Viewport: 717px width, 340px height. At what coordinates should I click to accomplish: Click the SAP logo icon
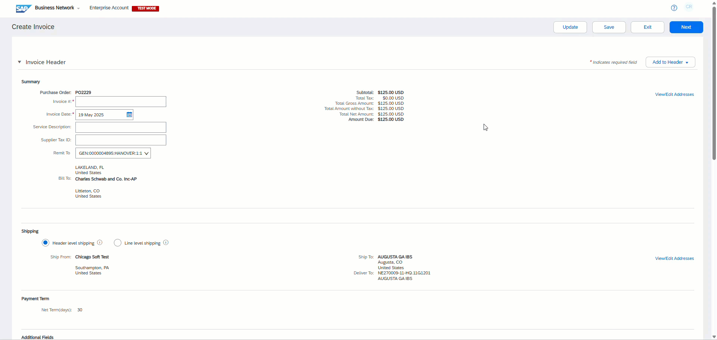click(x=24, y=9)
